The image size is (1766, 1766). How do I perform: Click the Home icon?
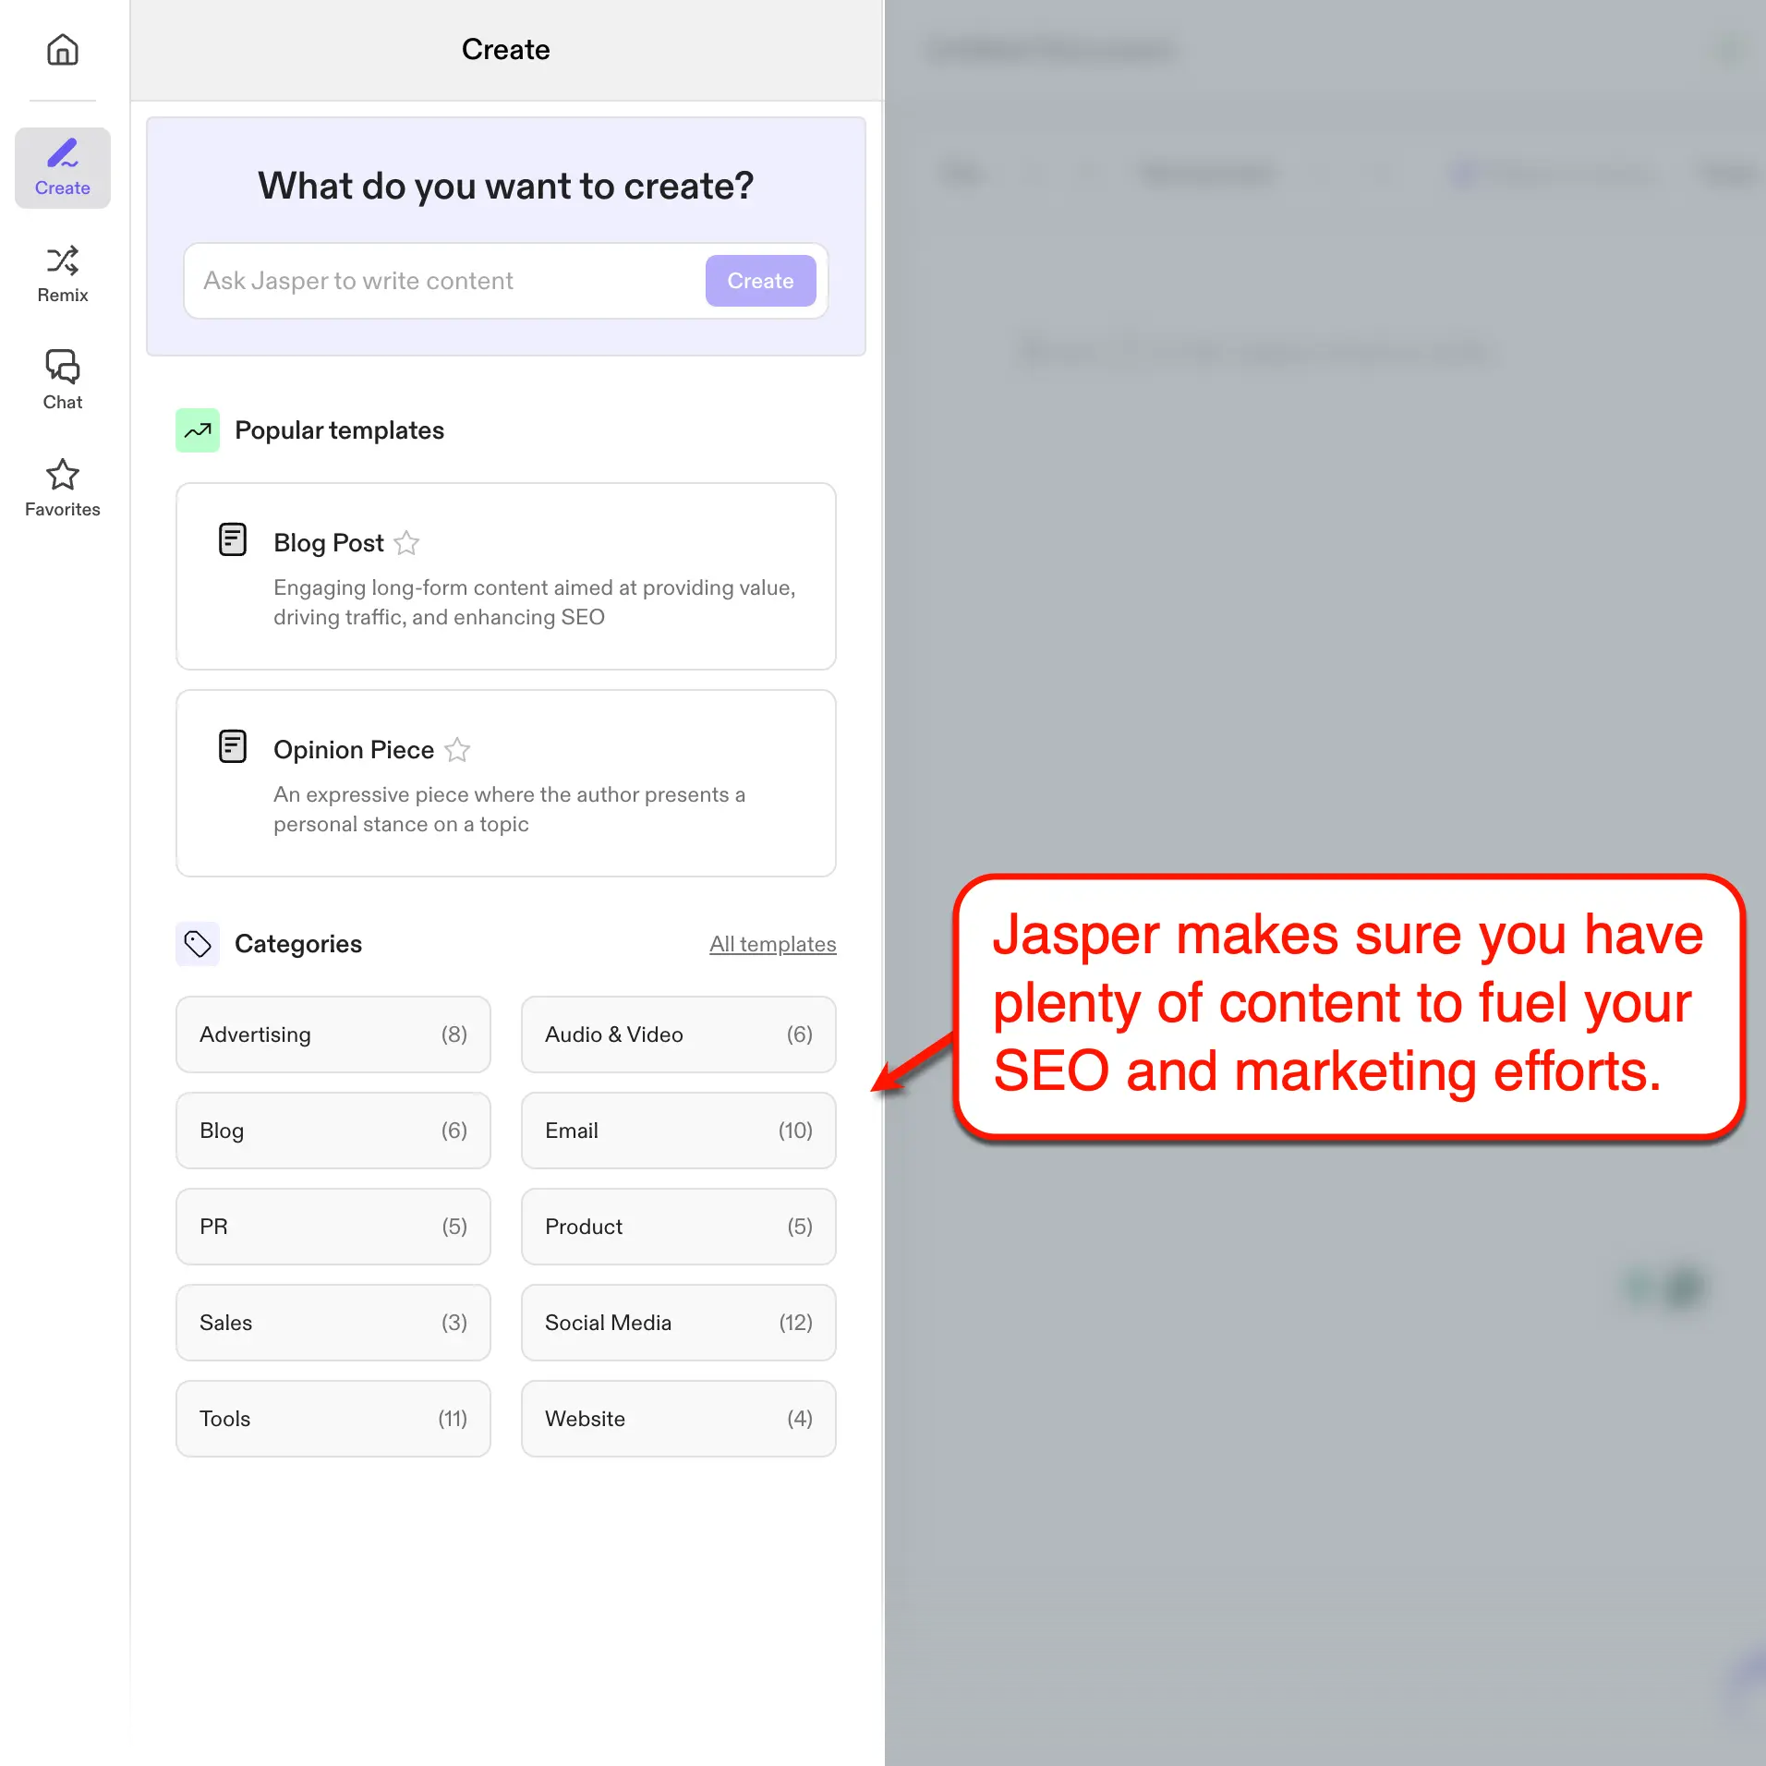point(62,49)
